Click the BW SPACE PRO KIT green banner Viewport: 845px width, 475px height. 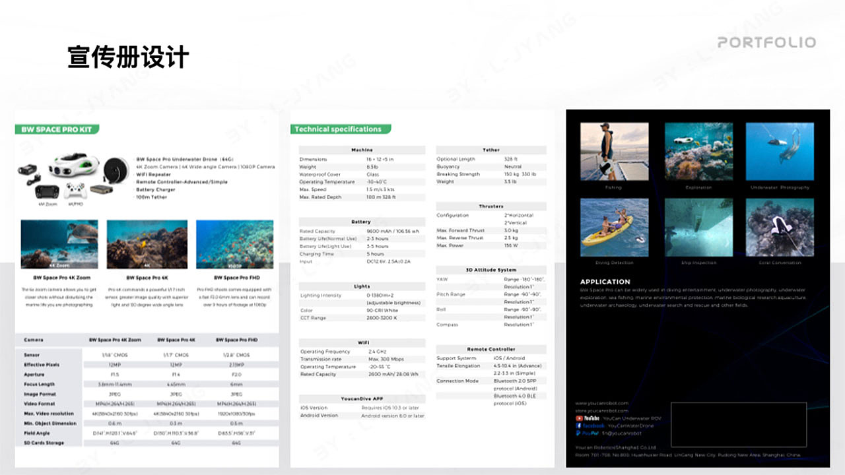click(57, 130)
